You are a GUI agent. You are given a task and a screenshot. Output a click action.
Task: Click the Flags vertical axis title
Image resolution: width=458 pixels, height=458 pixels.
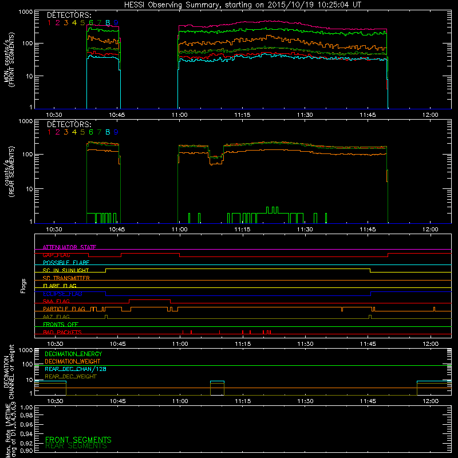[x=23, y=286]
